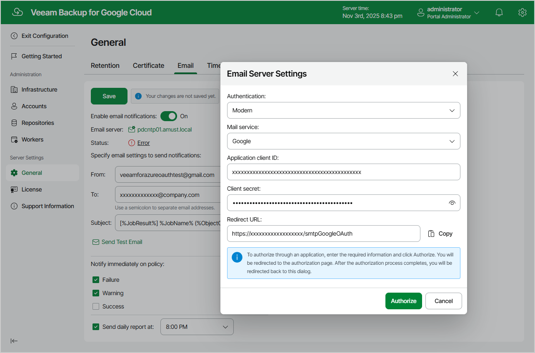The image size is (535, 353).
Task: Open the Mail service dropdown
Action: pyautogui.click(x=344, y=141)
